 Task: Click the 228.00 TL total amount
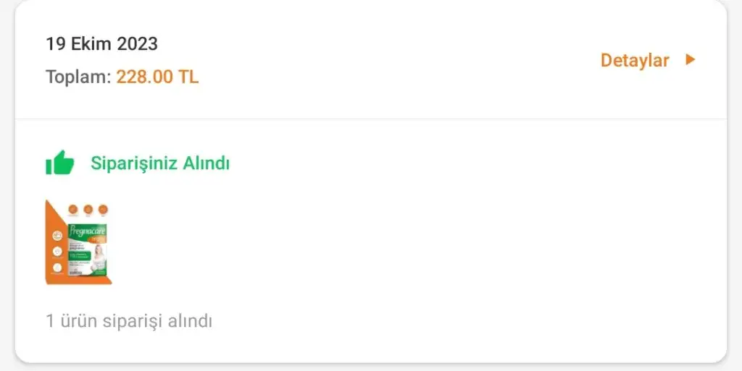click(157, 77)
